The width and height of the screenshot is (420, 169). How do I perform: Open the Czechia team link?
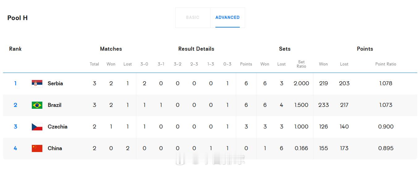coord(57,127)
